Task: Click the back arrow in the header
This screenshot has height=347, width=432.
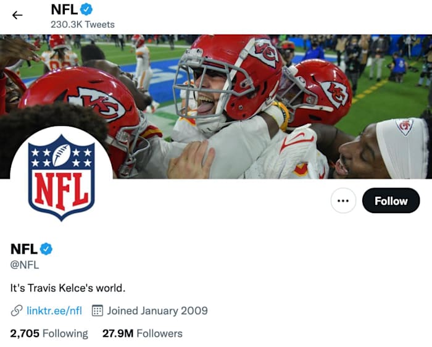Action: 17,15
